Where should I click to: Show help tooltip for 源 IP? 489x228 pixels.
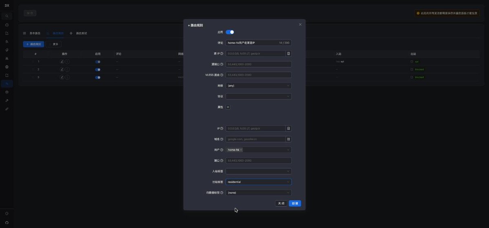tap(222, 54)
